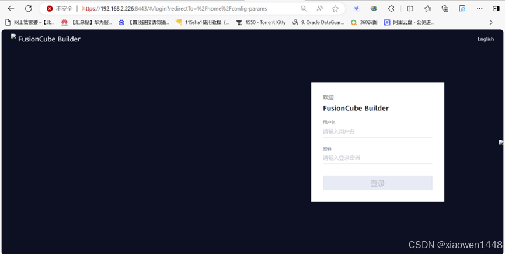Image resolution: width=505 pixels, height=254 pixels.
Task: Click the address bar URL text
Action: (x=175, y=9)
